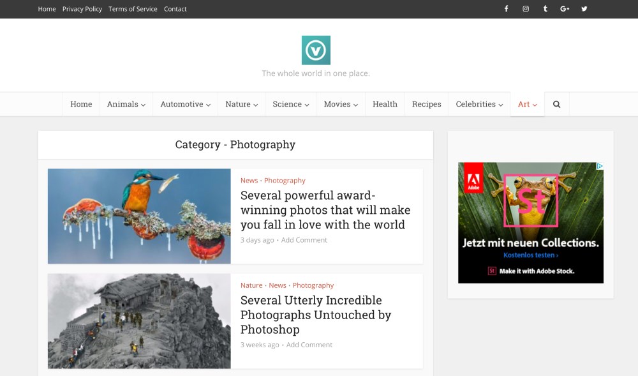Screen dimensions: 638x376
Task: Click the search magnifier icon
Action: [x=556, y=104]
